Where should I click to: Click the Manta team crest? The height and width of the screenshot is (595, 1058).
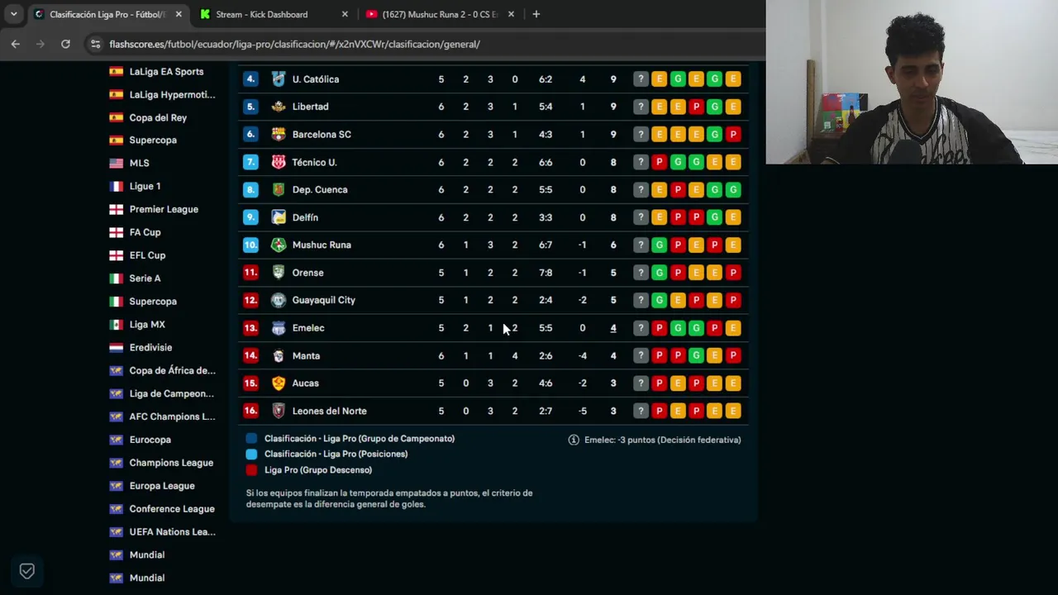[x=279, y=355]
